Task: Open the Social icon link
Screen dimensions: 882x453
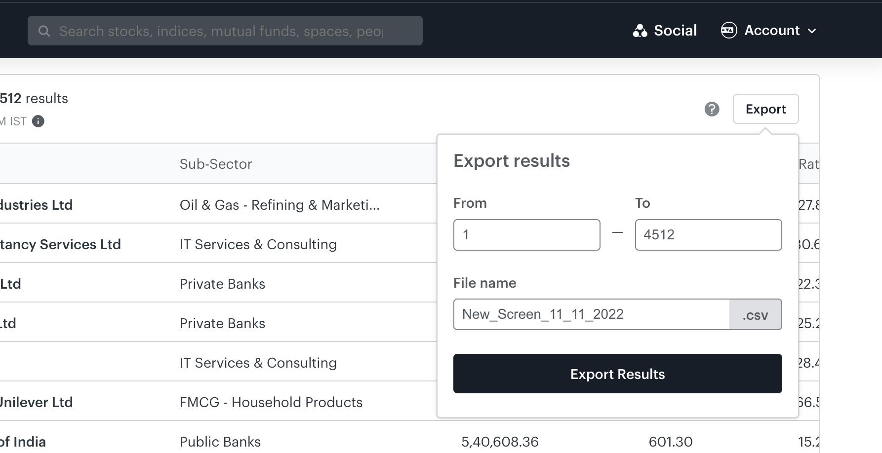Action: click(x=640, y=31)
